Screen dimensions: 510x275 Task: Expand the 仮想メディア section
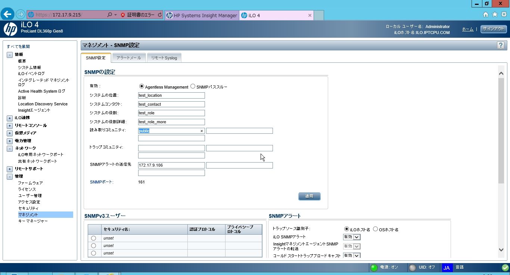10,133
